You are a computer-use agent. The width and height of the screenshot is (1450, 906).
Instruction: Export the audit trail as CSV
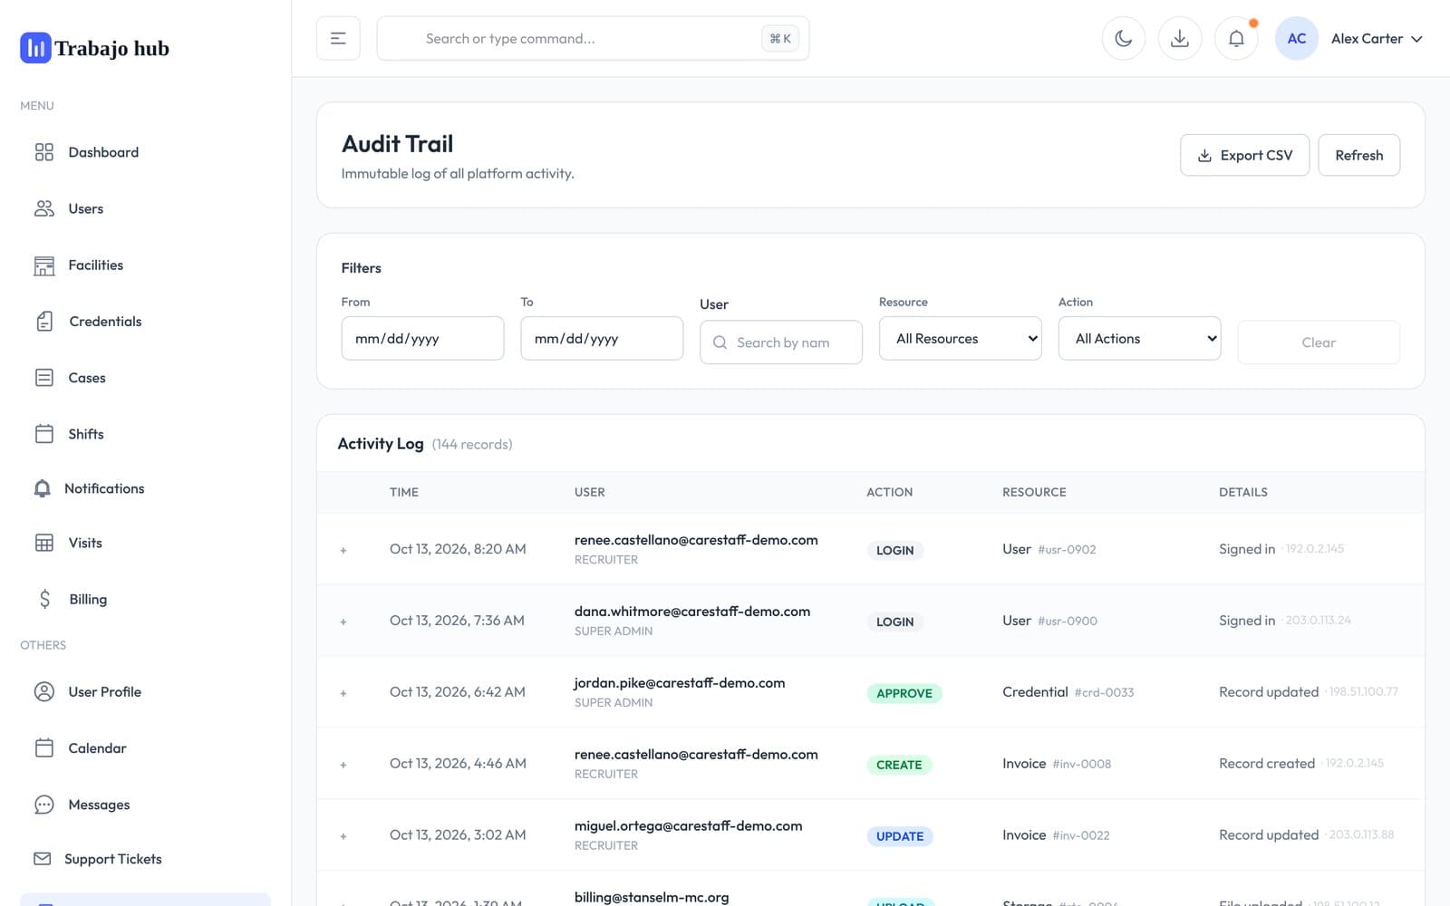pos(1244,155)
